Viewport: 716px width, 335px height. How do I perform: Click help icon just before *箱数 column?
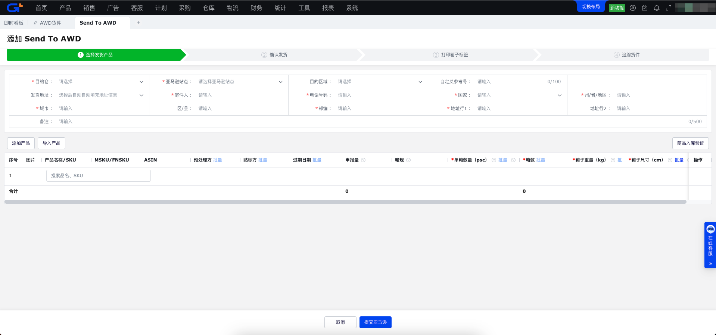pyautogui.click(x=513, y=160)
